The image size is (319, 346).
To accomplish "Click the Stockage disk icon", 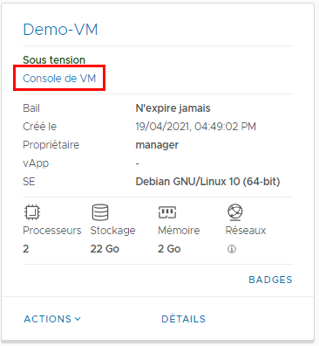I will click(100, 212).
